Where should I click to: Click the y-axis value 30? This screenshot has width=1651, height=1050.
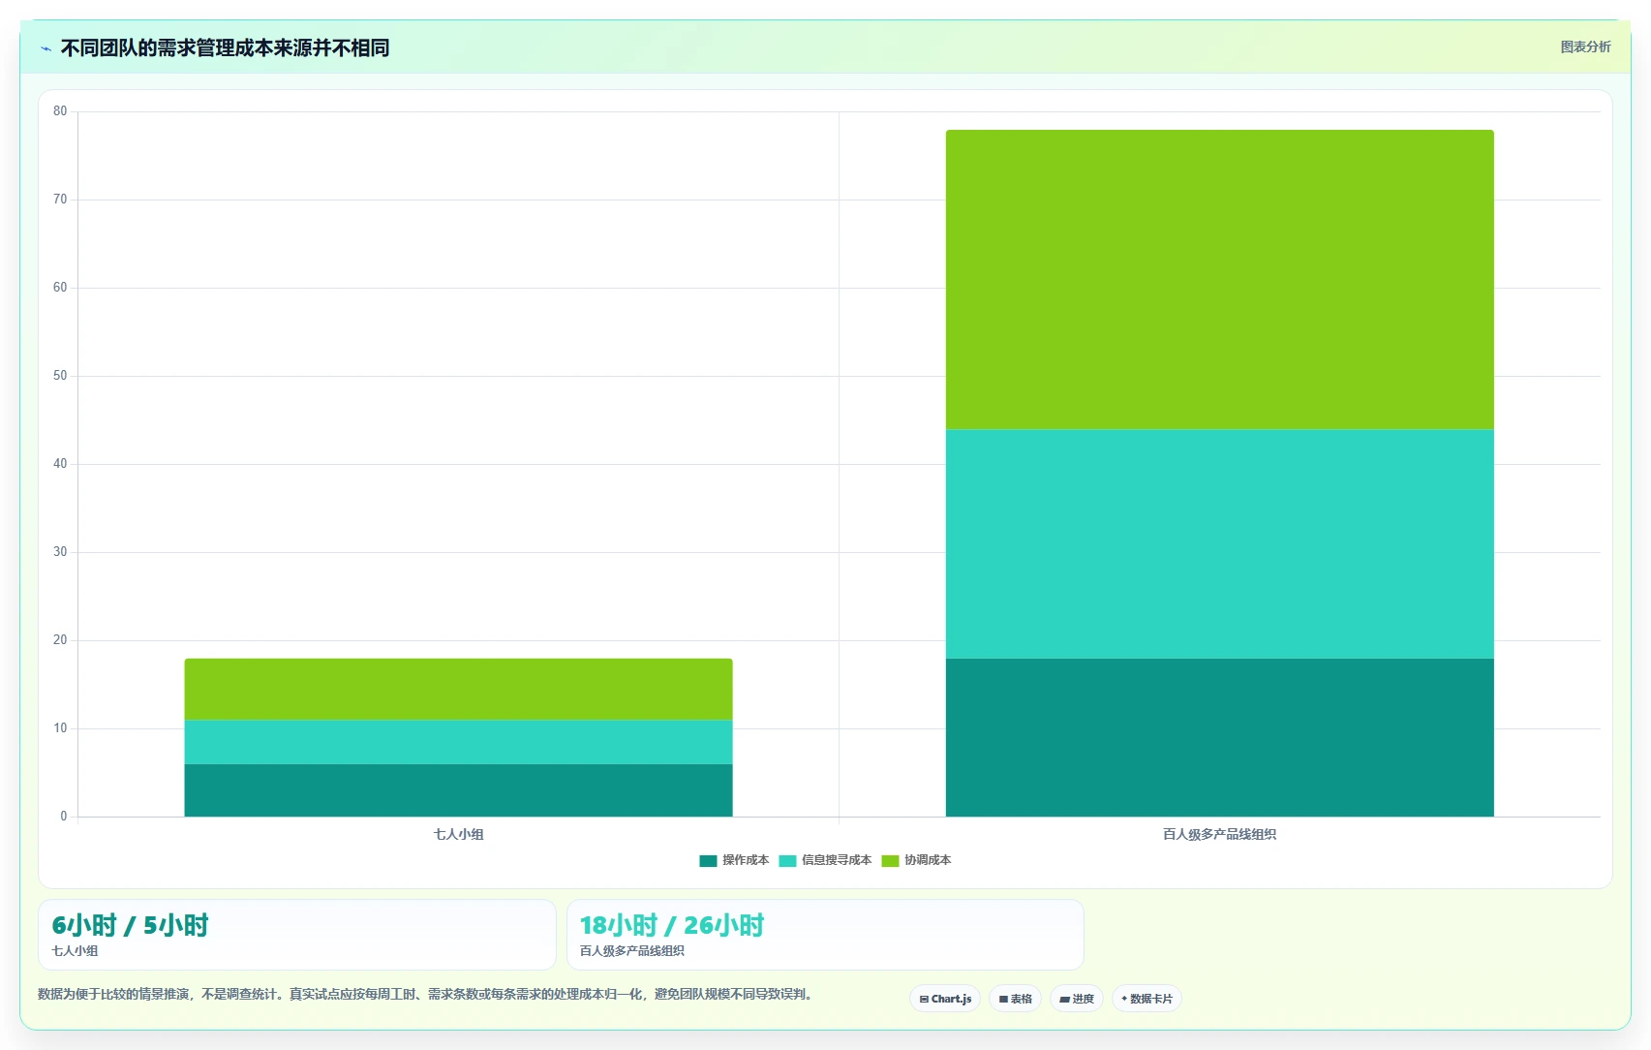[60, 552]
